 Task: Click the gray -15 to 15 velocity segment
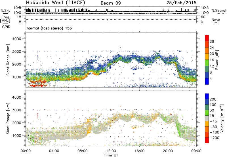pyautogui.click(x=207, y=118)
